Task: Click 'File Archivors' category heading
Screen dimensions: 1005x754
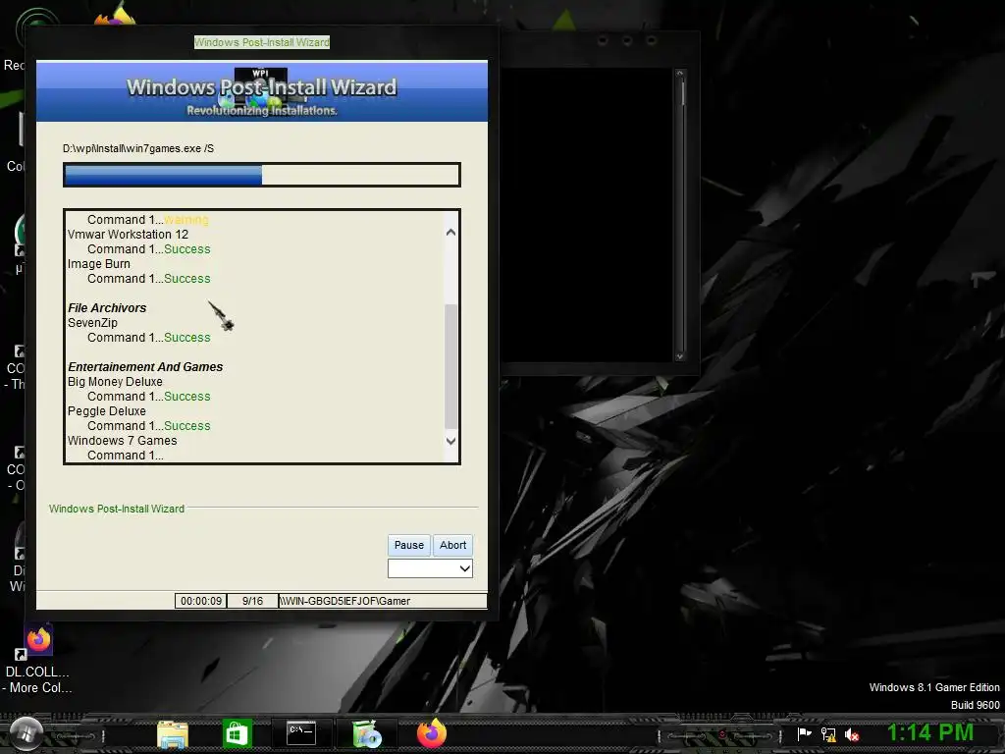Action: point(107,308)
